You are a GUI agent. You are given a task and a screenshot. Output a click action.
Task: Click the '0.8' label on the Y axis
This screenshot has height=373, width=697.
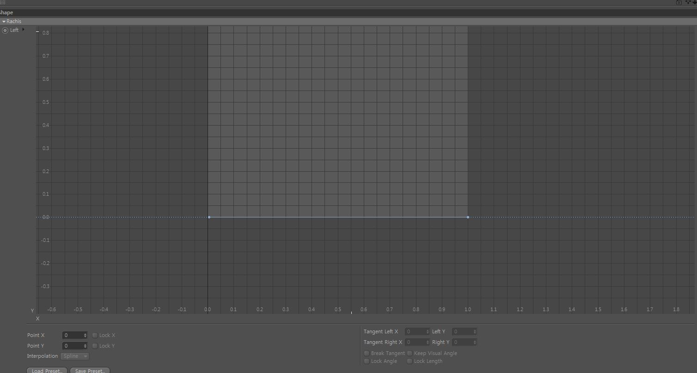46,33
